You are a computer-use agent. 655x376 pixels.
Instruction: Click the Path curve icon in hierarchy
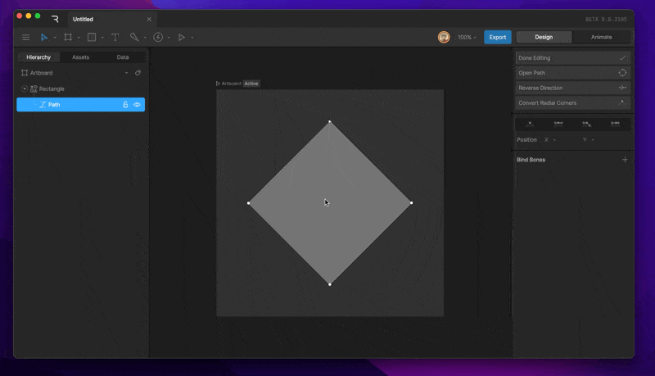point(43,105)
